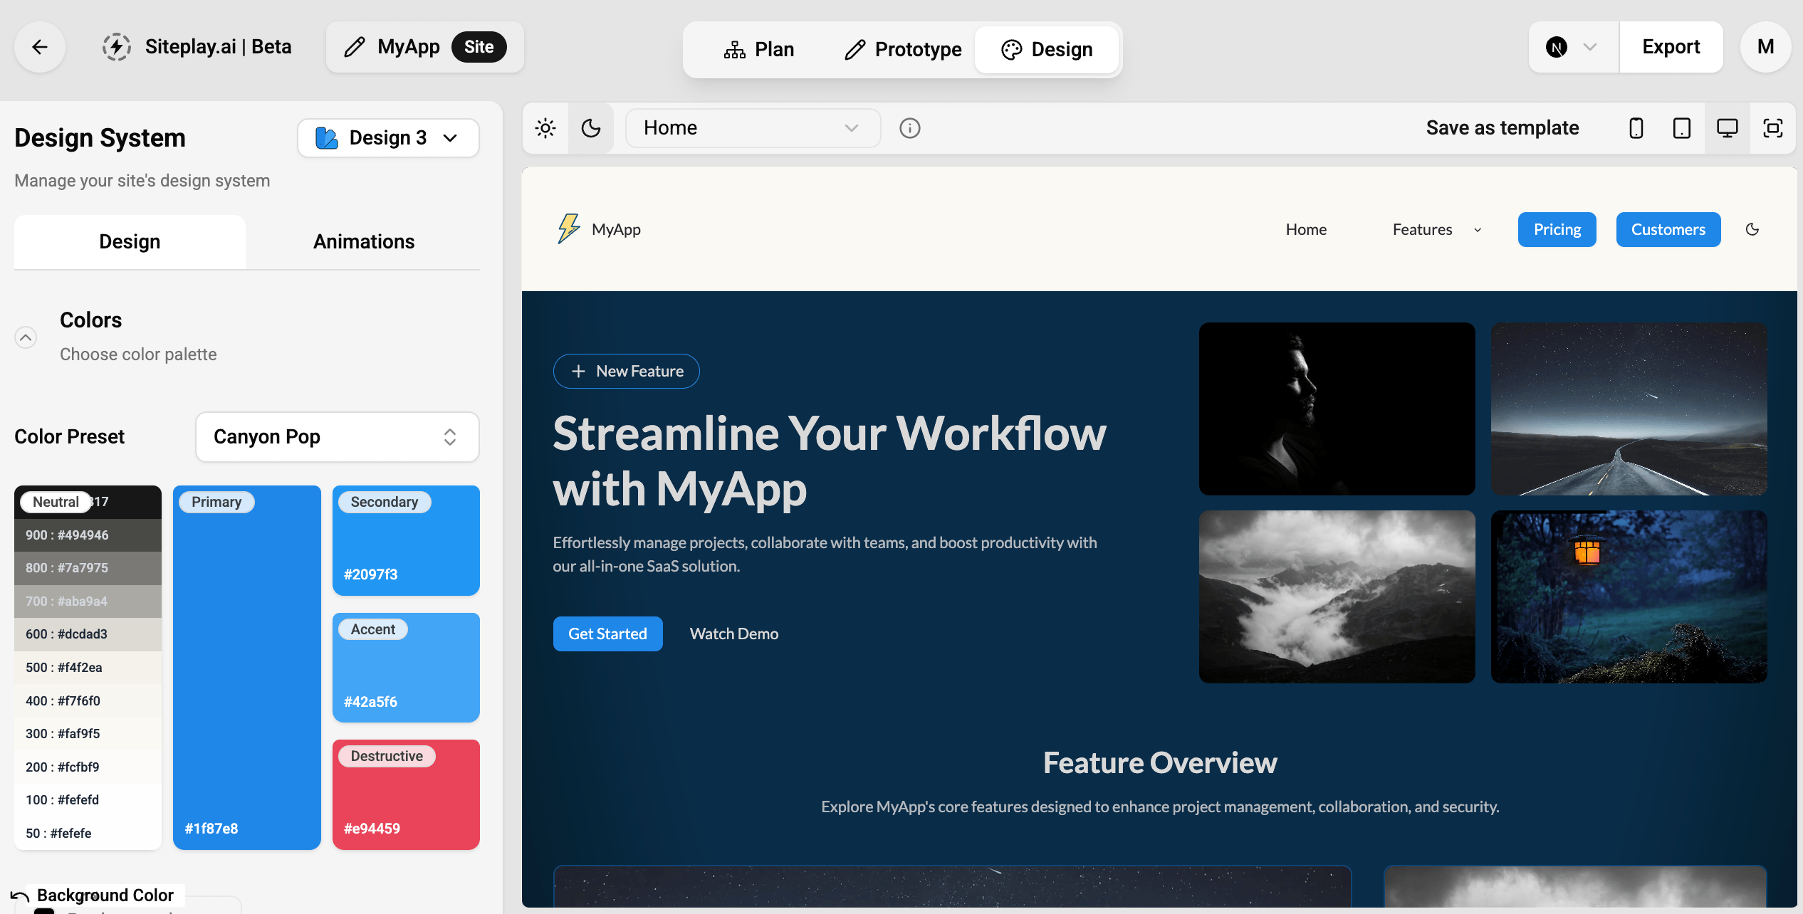Click the New Feature pill
This screenshot has width=1803, height=914.
626,371
